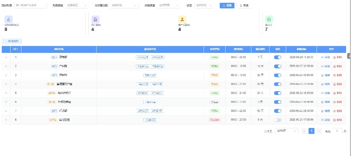
Task: Toggle status switch for row 5
Action: (x=278, y=93)
